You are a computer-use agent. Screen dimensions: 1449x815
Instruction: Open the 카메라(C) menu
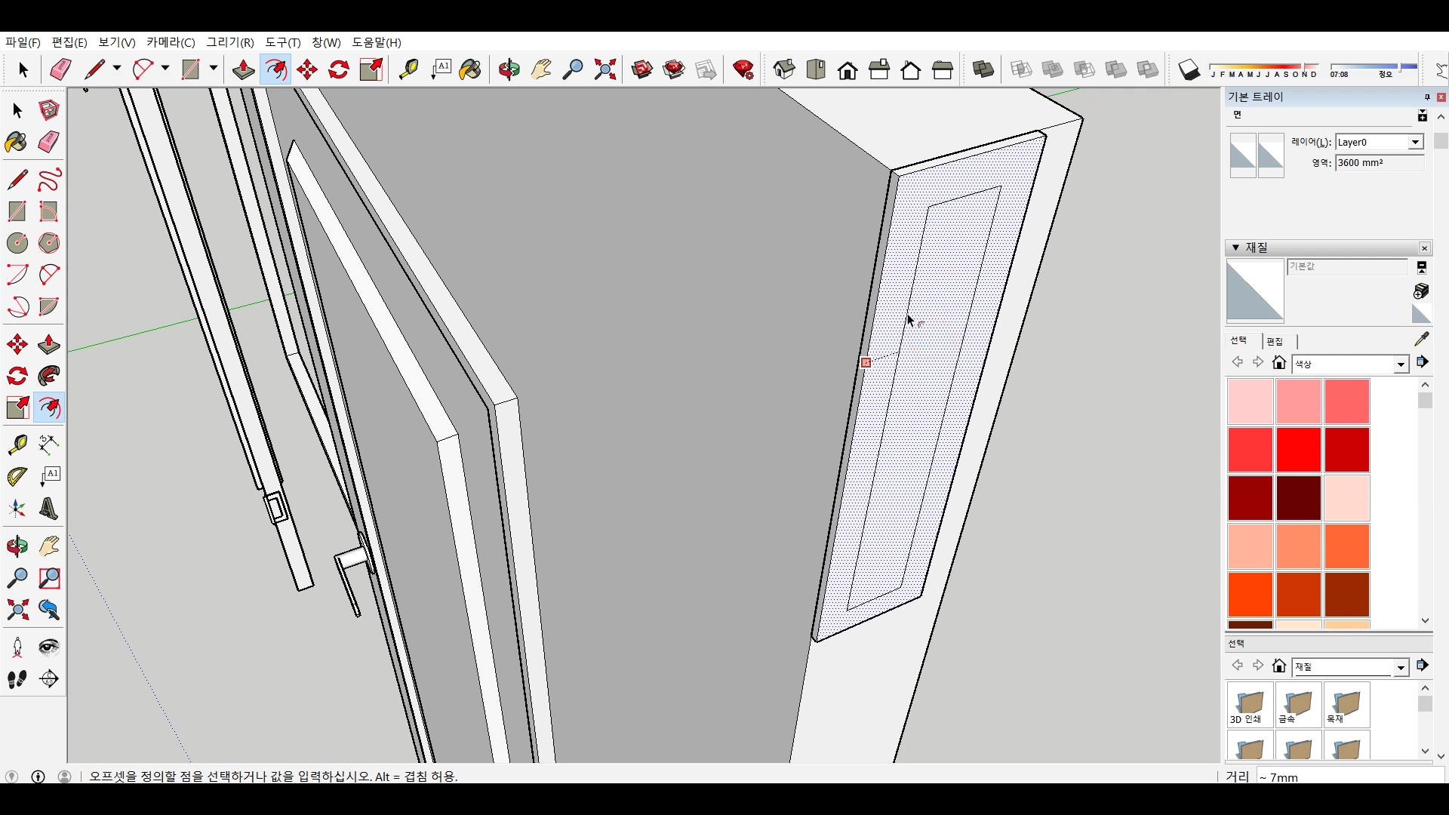click(171, 42)
